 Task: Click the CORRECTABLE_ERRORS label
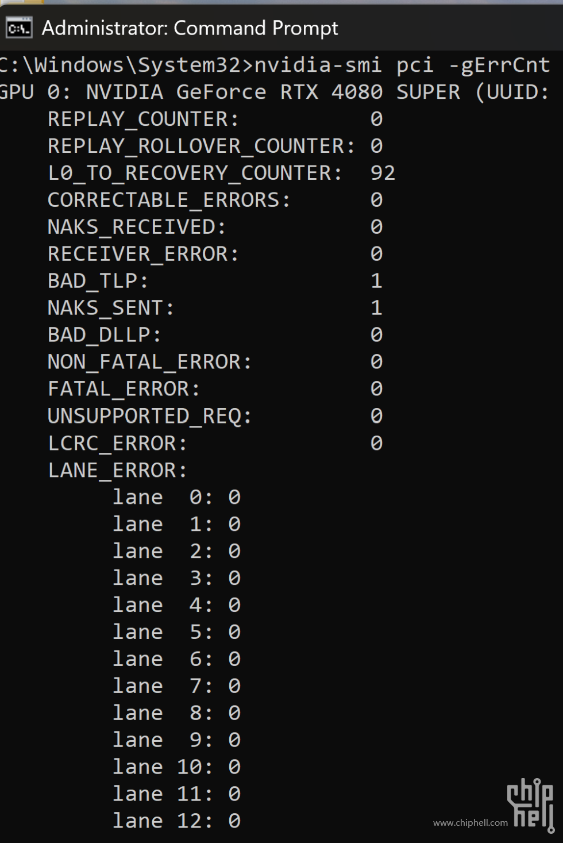169,200
